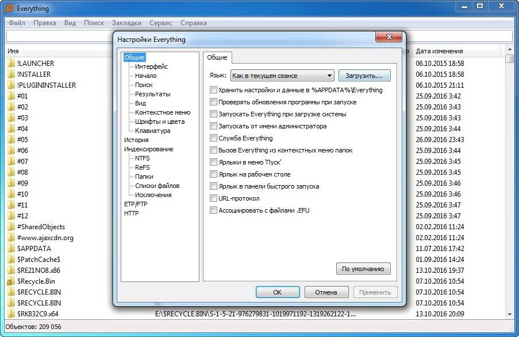Click the folder icon beside $APPDATA
Viewport: 519px width, 337px height.
11,249
